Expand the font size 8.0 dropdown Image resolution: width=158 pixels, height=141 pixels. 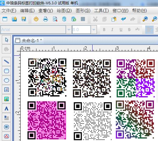(x=94, y=30)
